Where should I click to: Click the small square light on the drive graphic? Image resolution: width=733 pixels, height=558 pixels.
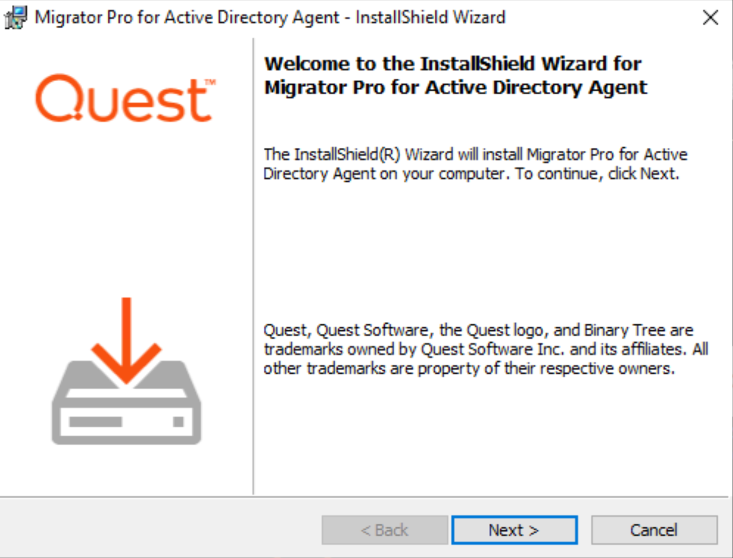point(178,422)
